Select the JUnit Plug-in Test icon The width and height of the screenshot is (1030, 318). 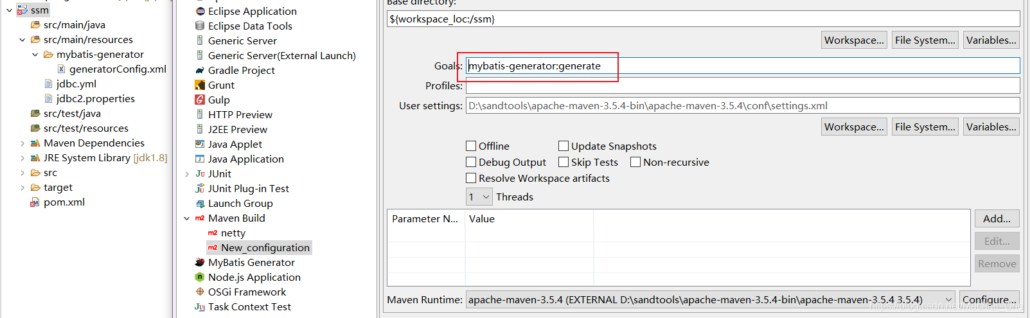[x=200, y=189]
